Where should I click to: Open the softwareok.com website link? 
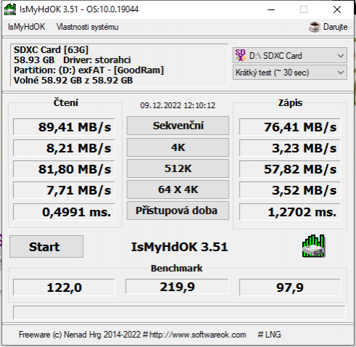[x=198, y=335]
